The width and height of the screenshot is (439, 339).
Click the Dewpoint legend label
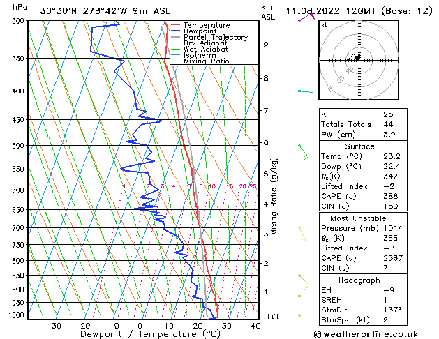click(200, 31)
